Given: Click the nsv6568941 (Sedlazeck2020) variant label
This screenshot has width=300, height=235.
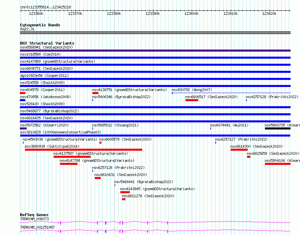Looking at the screenshot, I should pyautogui.click(x=47, y=47).
